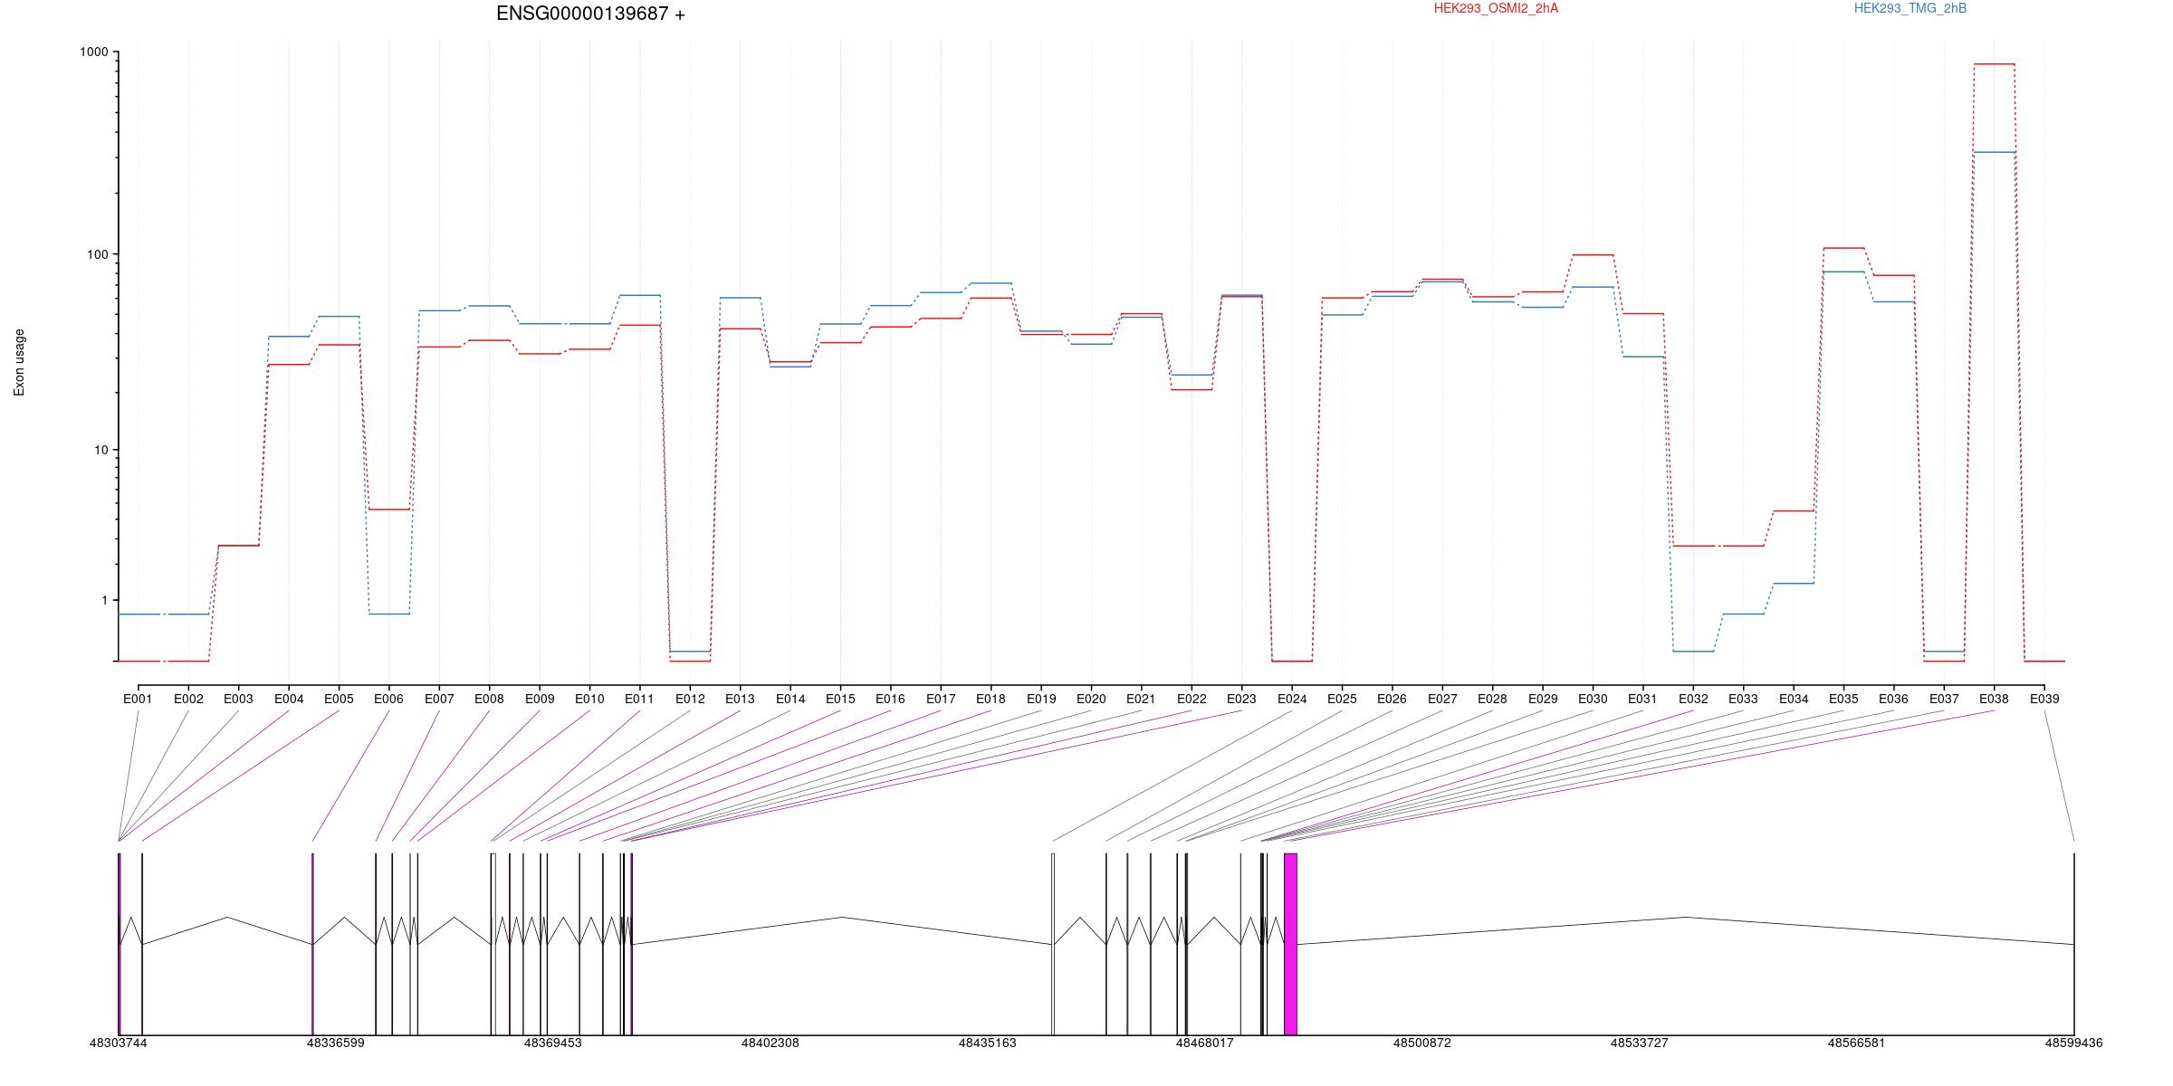Click the 1 y-axis tick label

(x=105, y=600)
